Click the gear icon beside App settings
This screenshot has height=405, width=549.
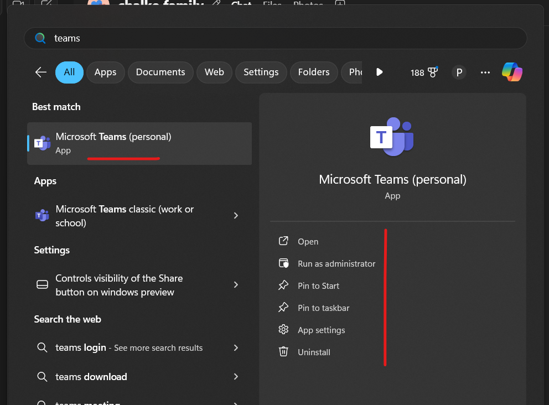point(283,329)
